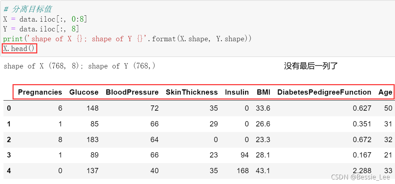The width and height of the screenshot is (395, 184).
Task: Click the Glucose column header
Action: pos(84,92)
